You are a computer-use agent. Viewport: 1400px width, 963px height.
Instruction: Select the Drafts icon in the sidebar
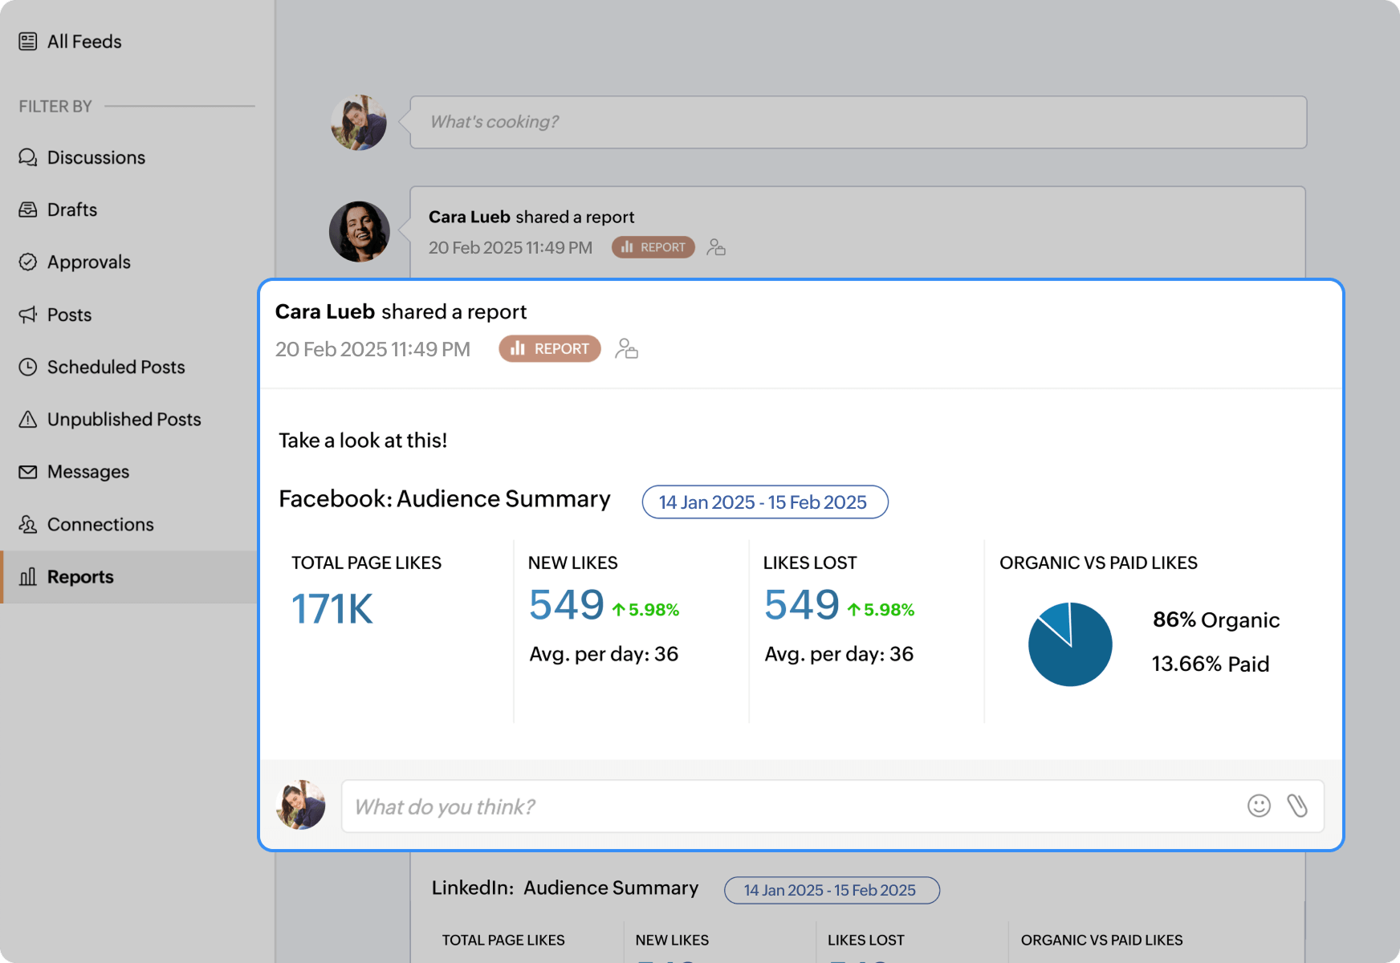coord(26,209)
